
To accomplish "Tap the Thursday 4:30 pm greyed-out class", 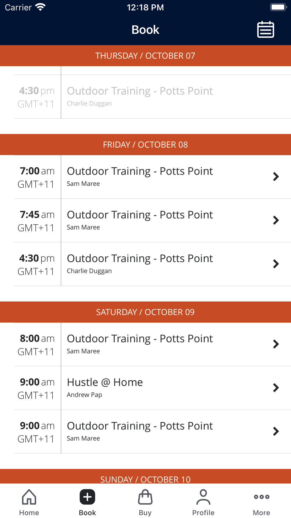I will [x=152, y=96].
